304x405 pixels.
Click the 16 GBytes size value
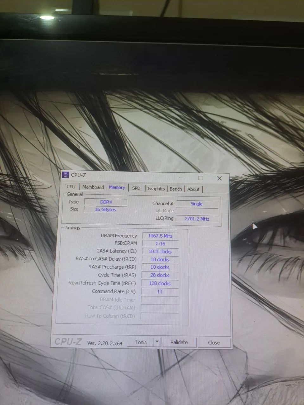(x=105, y=209)
